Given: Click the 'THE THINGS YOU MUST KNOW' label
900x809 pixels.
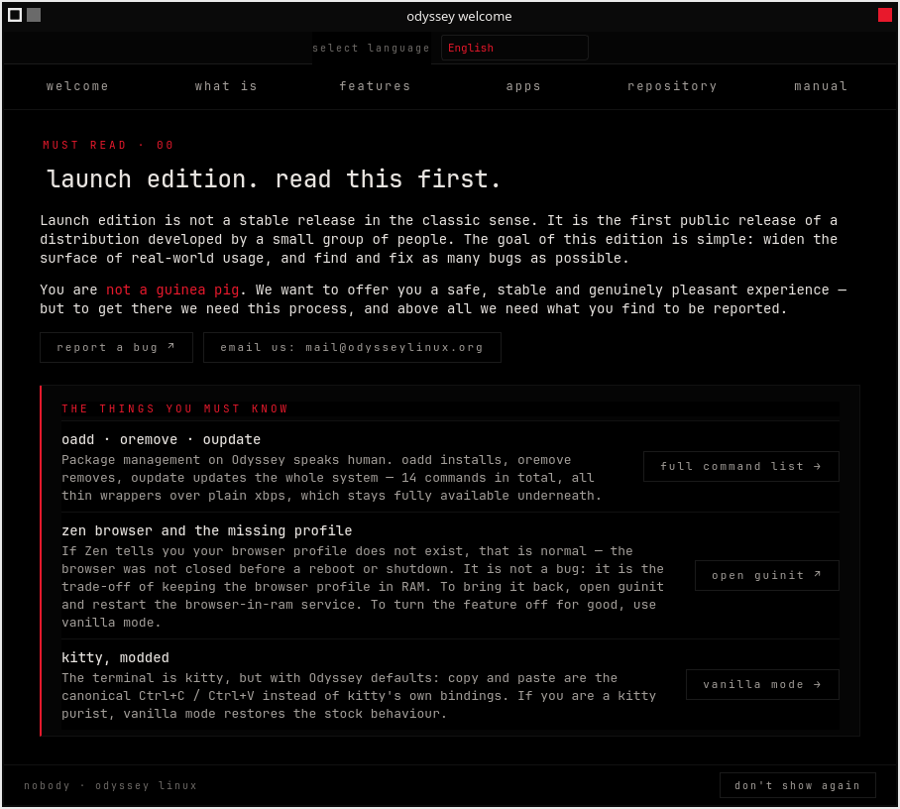Looking at the screenshot, I should point(174,408).
